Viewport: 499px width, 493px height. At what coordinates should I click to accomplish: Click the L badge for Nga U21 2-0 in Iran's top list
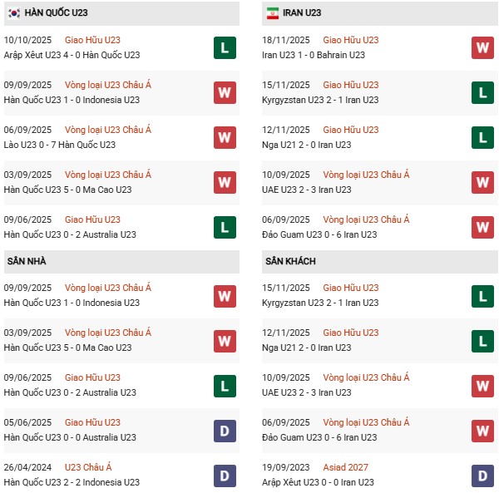(x=482, y=137)
